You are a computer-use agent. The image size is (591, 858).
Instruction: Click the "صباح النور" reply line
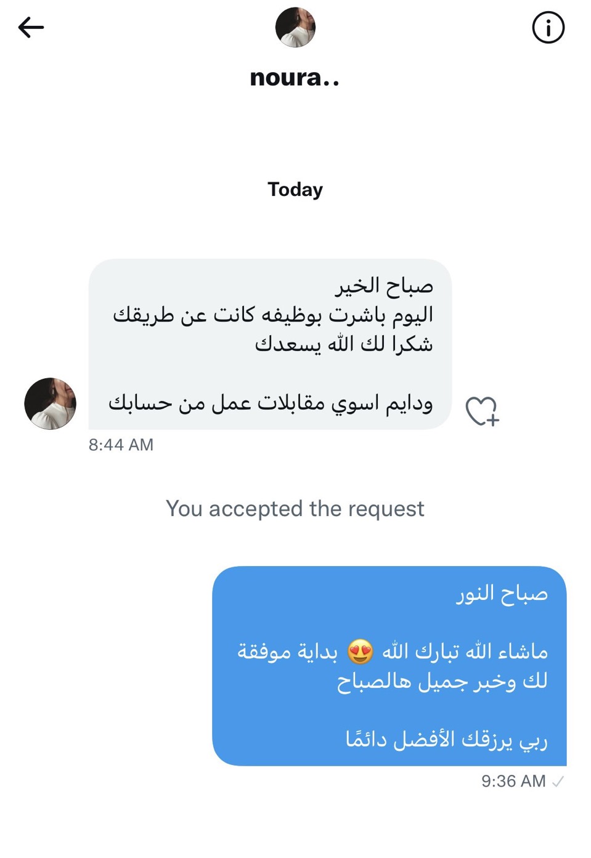click(502, 593)
